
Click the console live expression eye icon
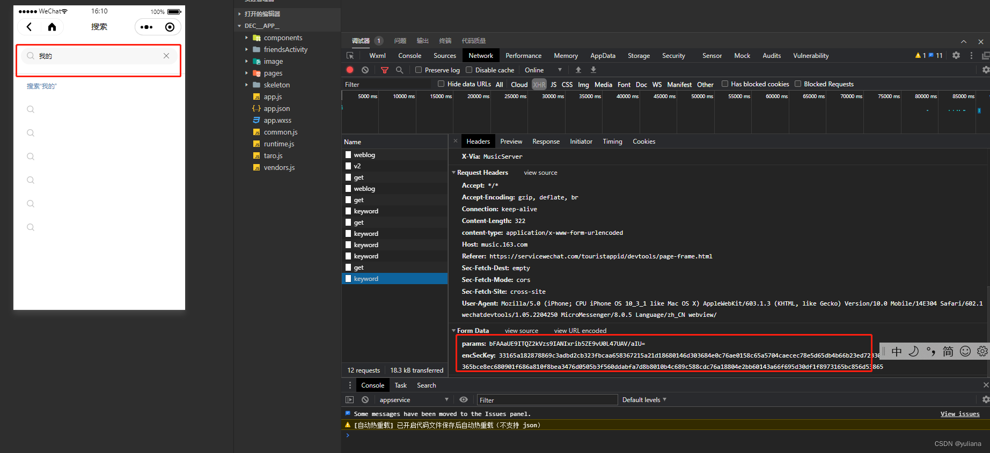[464, 399]
